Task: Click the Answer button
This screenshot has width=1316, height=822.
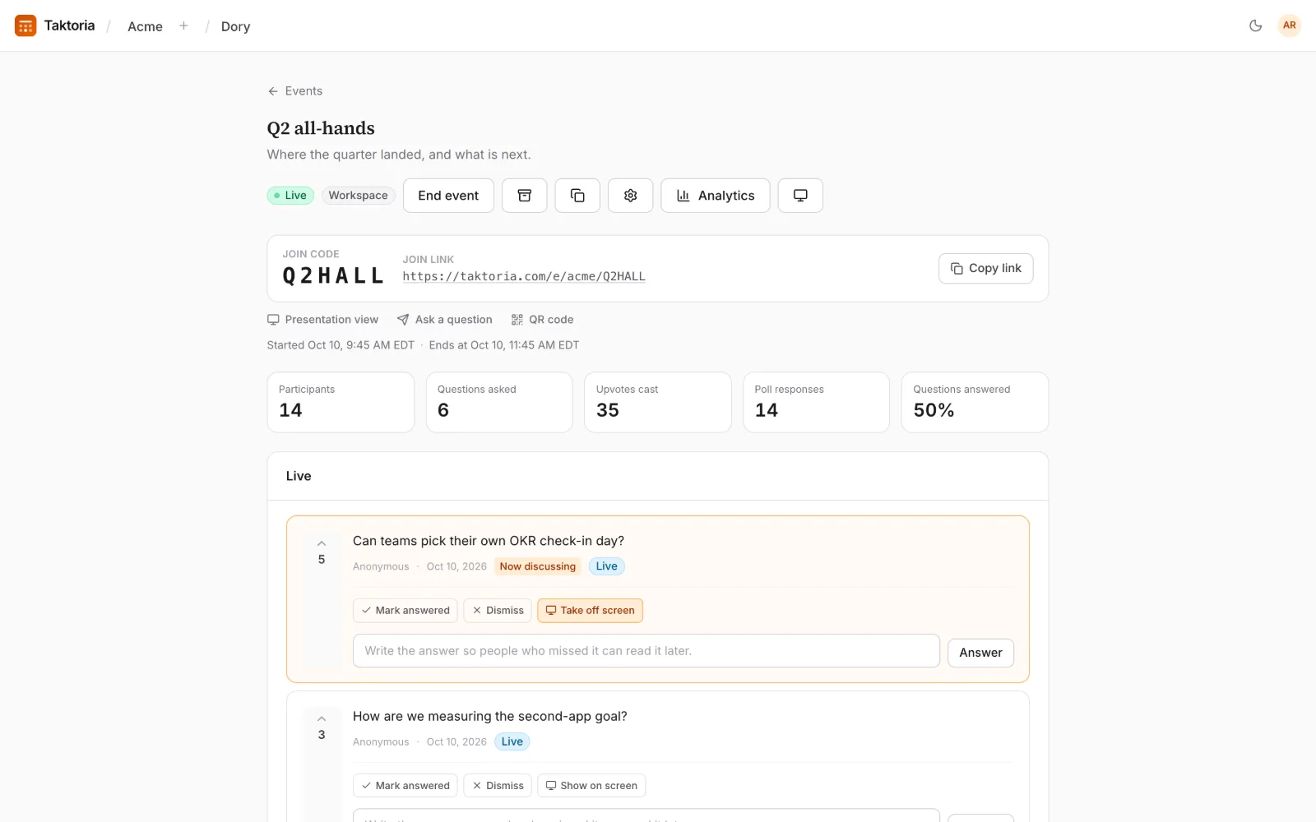Action: click(x=980, y=653)
